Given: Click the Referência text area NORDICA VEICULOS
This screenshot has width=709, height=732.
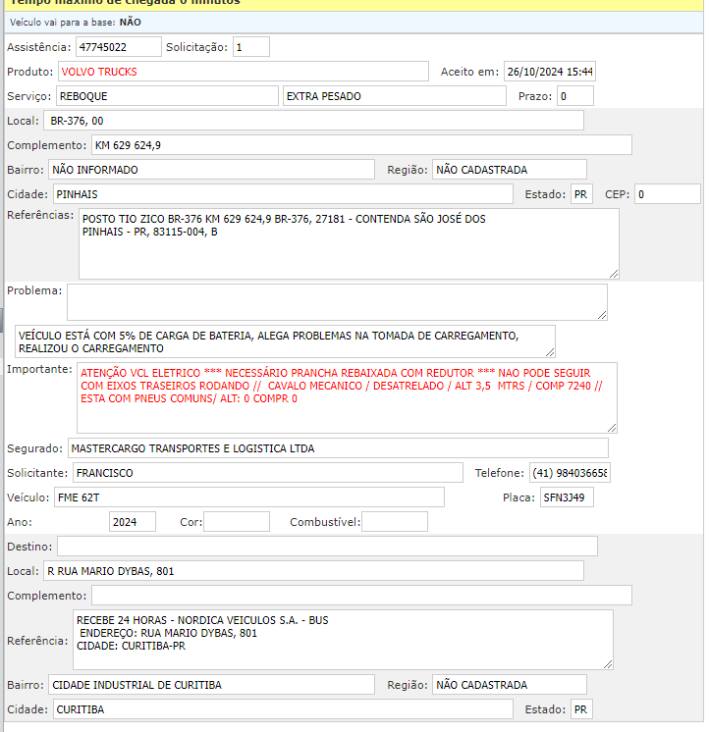Looking at the screenshot, I should point(343,640).
